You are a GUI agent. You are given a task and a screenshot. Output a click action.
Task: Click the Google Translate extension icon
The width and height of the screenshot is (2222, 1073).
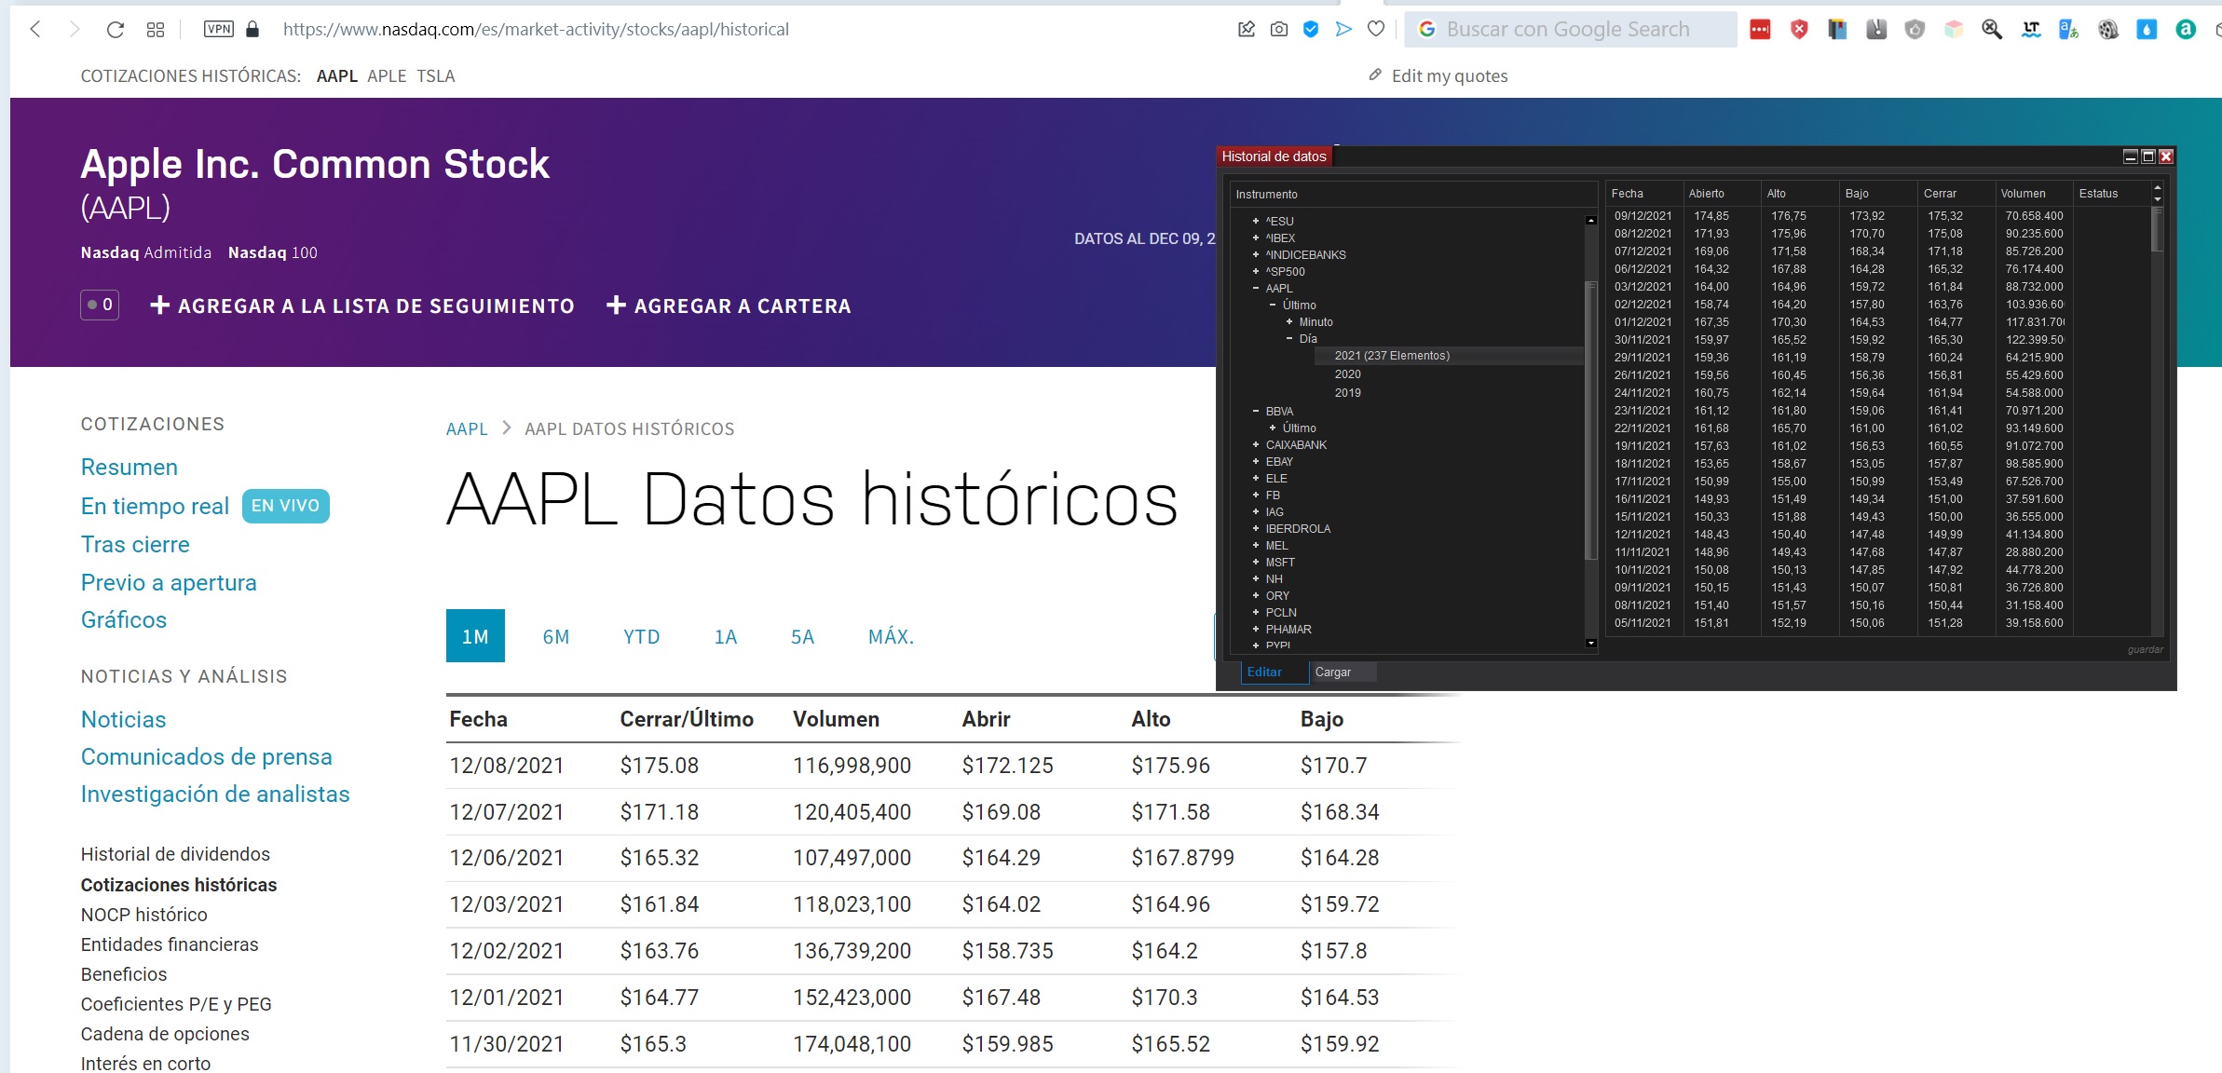click(2068, 30)
